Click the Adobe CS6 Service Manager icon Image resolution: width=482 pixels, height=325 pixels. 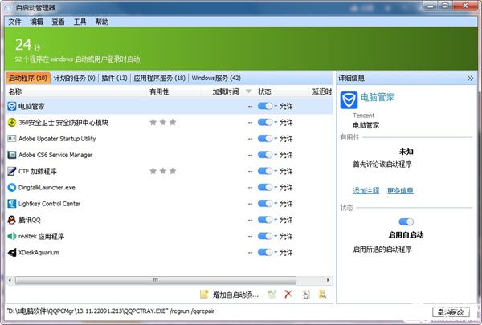[12, 155]
